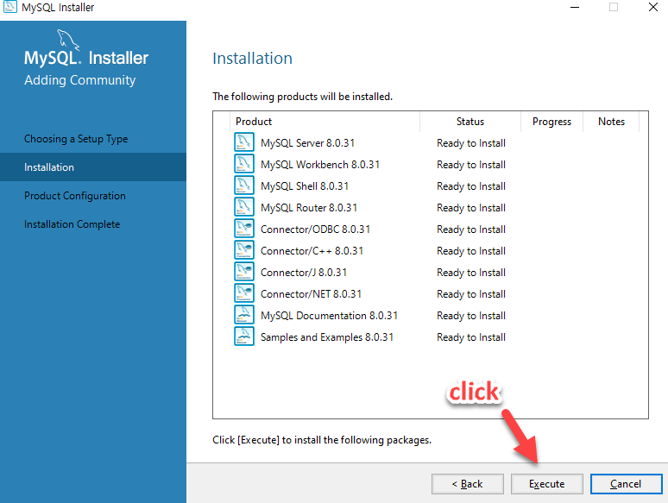
Task: Select the Connector/ODBC 8.0.31 row text
Action: coord(315,229)
